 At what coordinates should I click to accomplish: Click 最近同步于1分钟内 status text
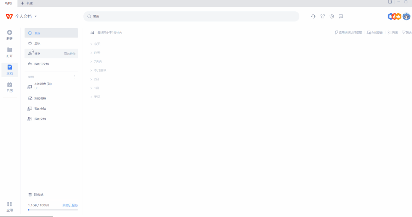110,32
